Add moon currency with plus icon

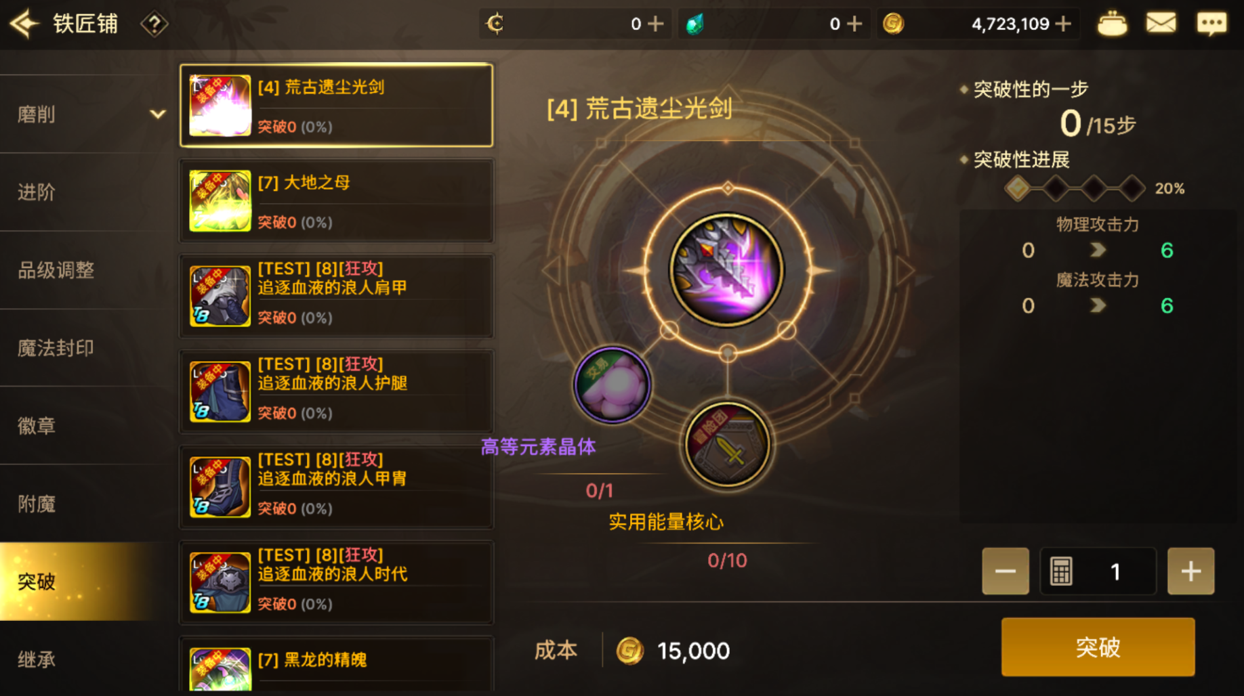pyautogui.click(x=655, y=24)
